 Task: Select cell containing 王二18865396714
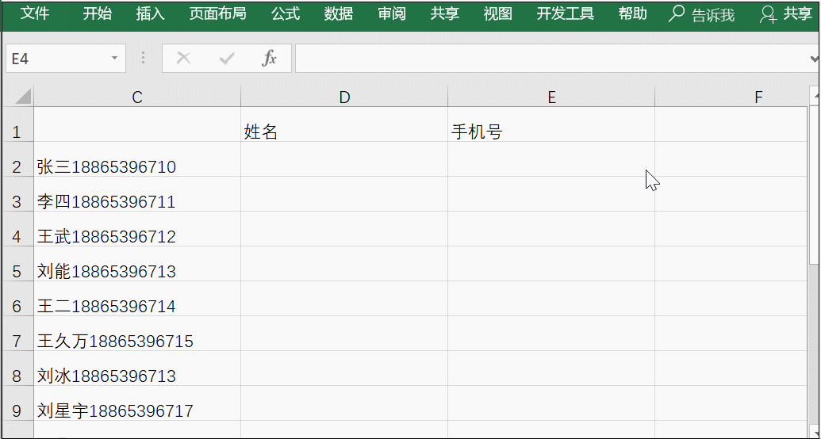(x=137, y=299)
